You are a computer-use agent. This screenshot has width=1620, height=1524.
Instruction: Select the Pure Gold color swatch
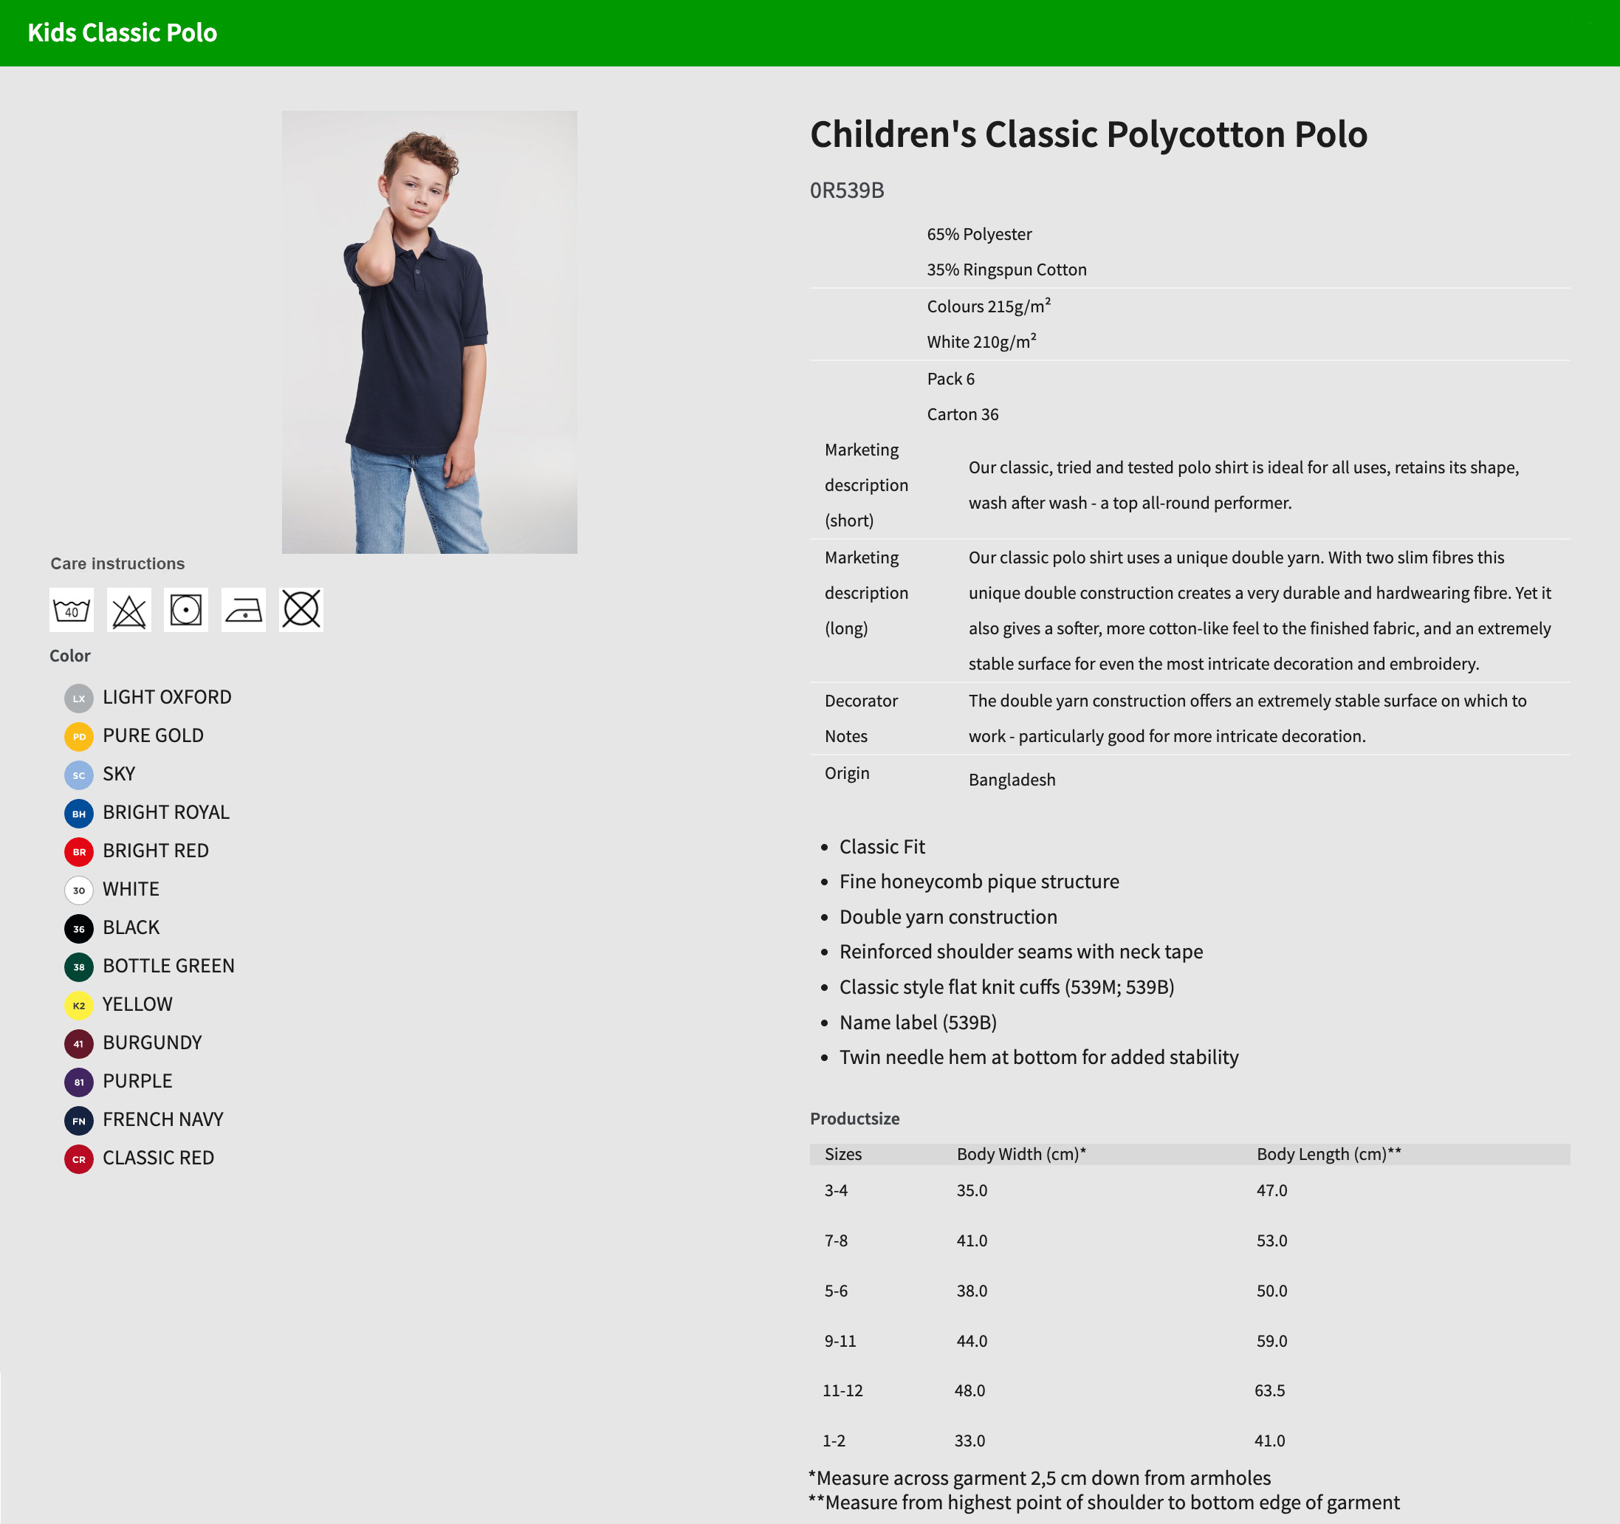79,737
